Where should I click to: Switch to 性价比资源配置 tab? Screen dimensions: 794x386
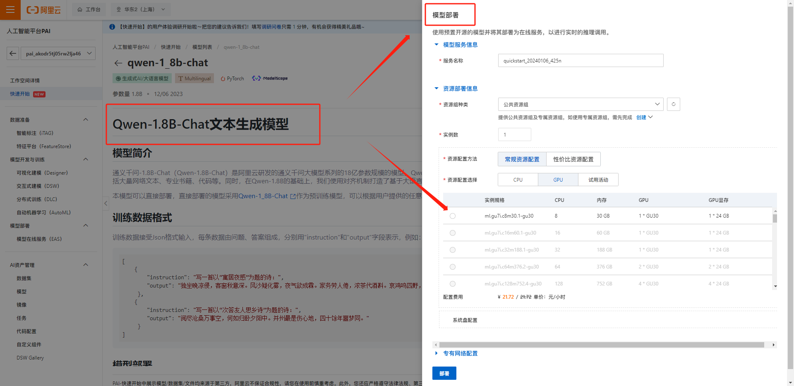tap(573, 159)
